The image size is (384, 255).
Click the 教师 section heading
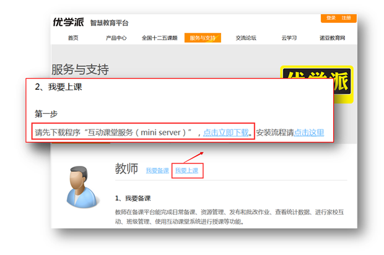click(x=126, y=169)
